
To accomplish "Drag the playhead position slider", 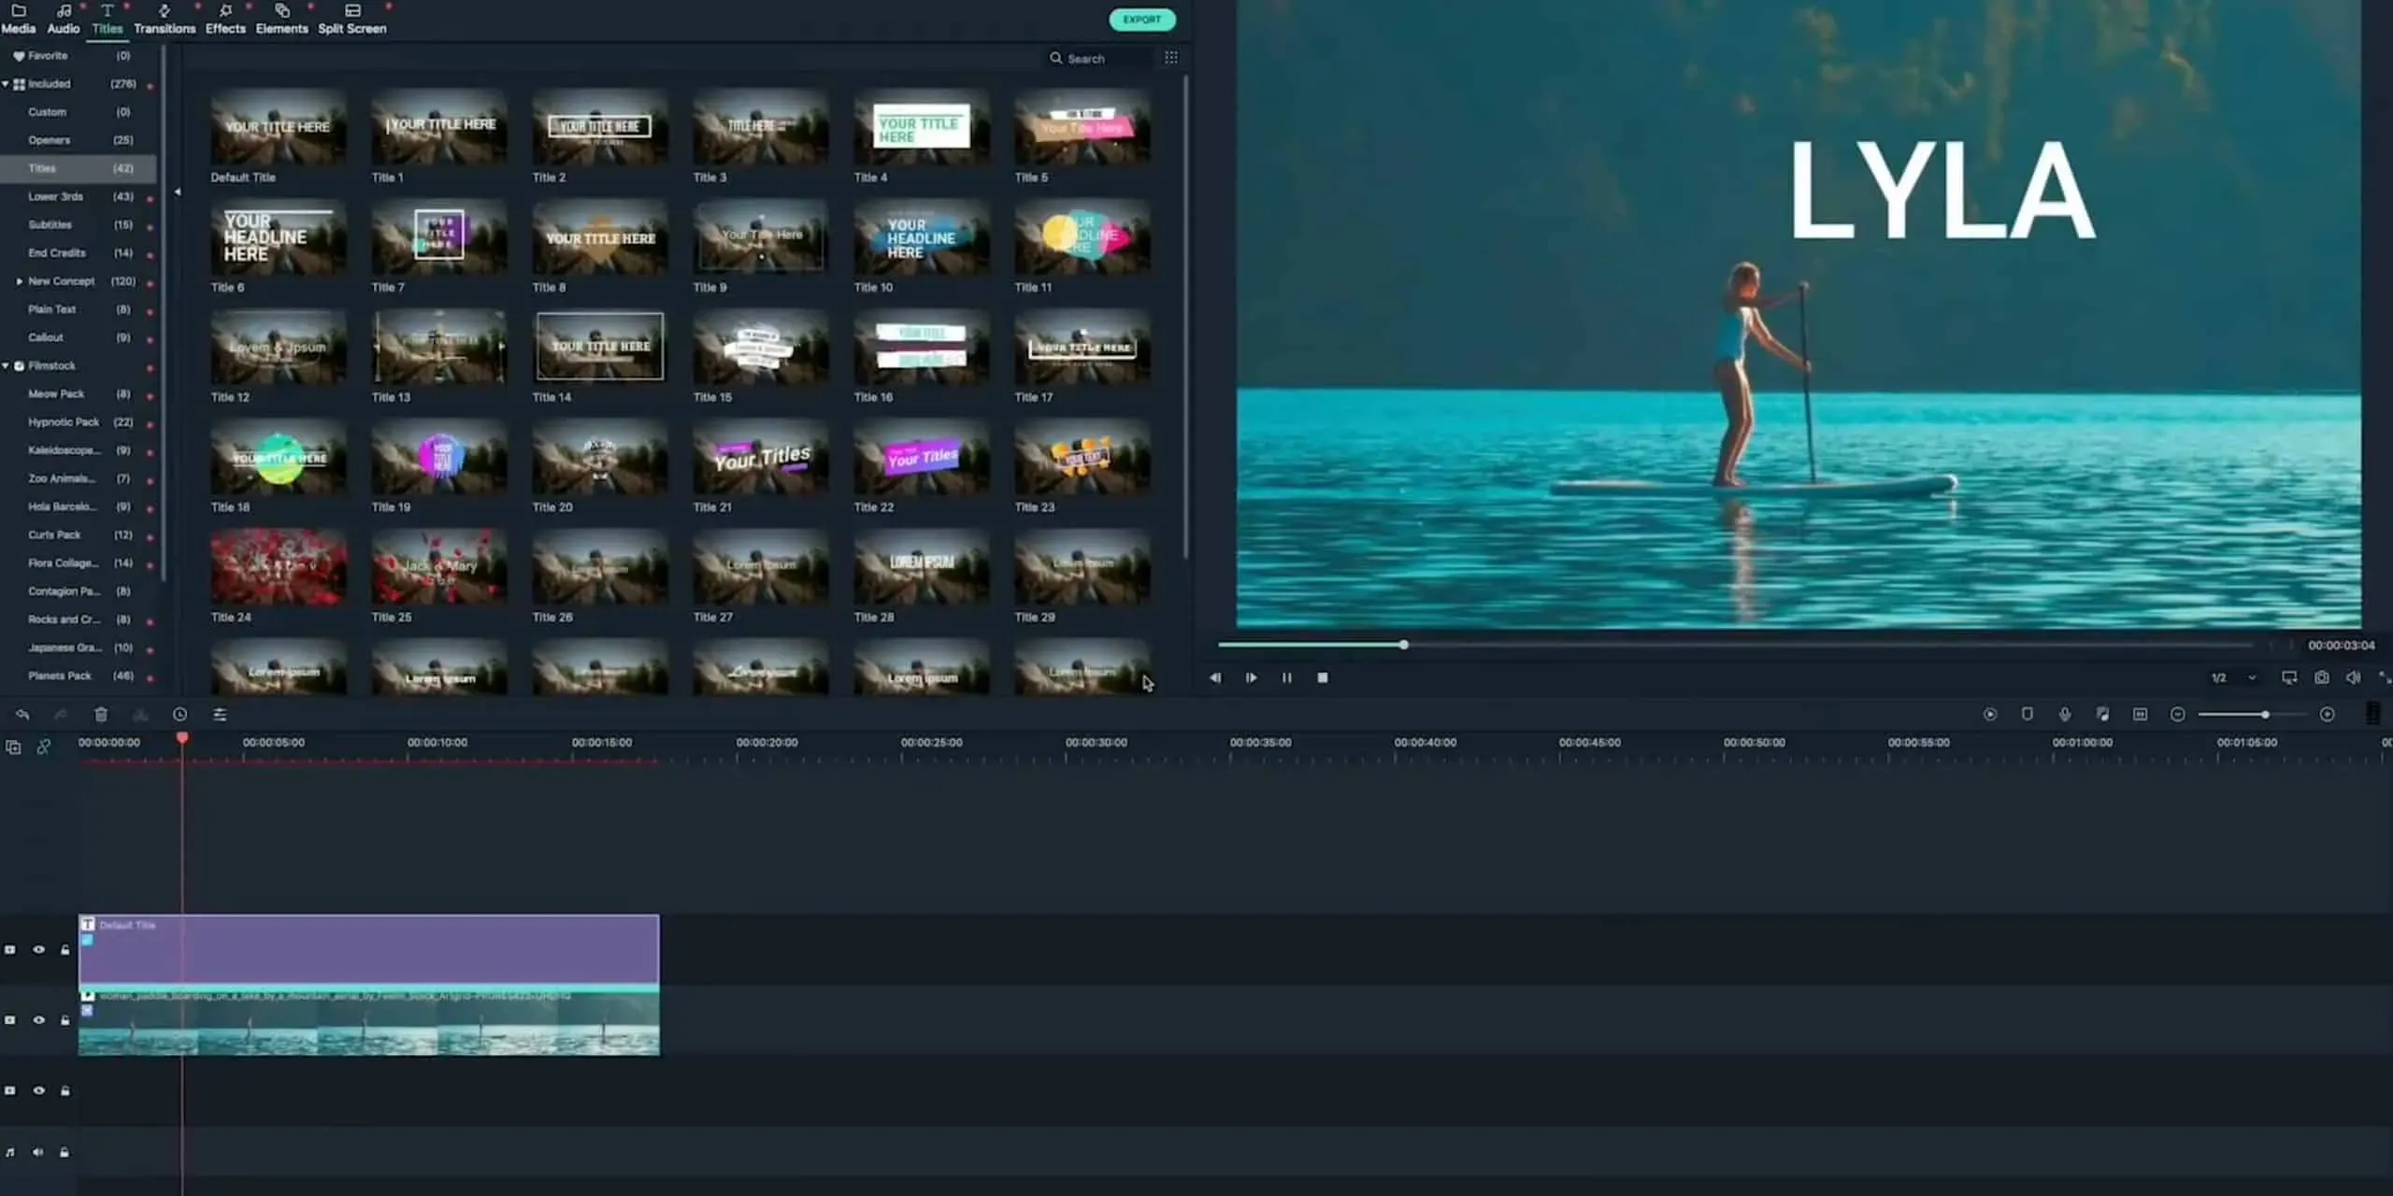I will pyautogui.click(x=1404, y=642).
